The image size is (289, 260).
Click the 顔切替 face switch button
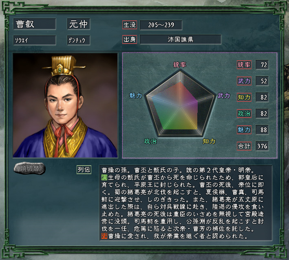[29, 168]
